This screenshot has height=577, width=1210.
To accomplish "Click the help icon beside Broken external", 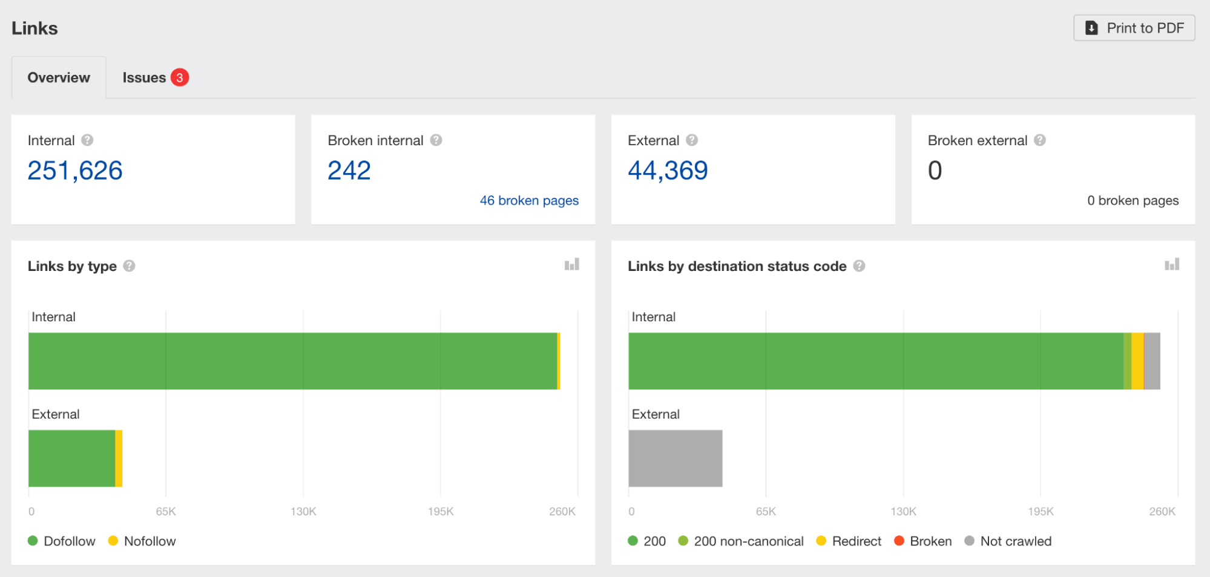I will 1040,140.
